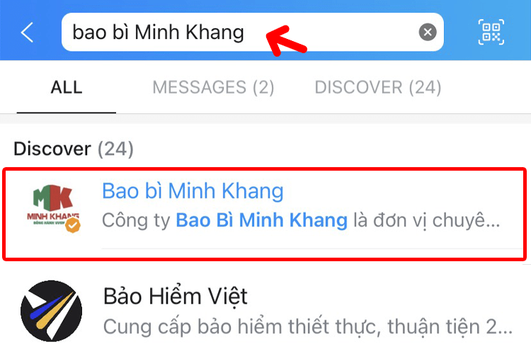Click the orange verified badge on Minh Khang logo
The height and width of the screenshot is (354, 531).
[x=73, y=225]
